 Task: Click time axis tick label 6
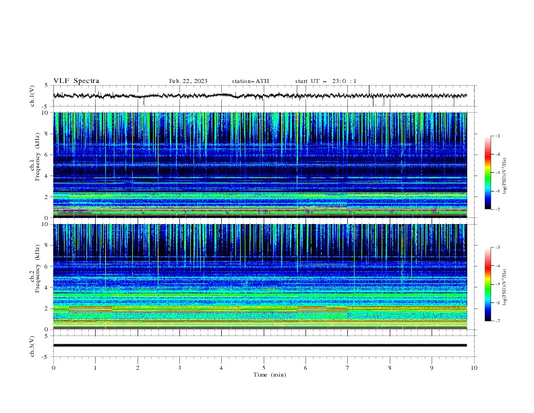click(x=305, y=368)
